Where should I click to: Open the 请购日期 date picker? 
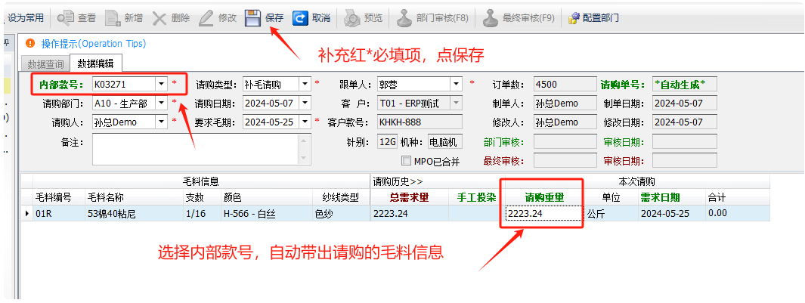(305, 104)
